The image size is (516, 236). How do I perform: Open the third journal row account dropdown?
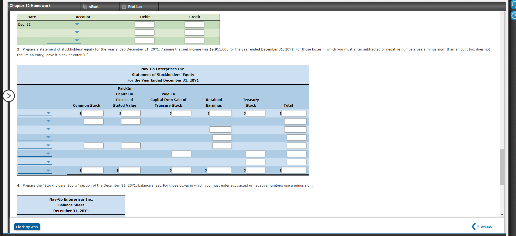(64, 41)
